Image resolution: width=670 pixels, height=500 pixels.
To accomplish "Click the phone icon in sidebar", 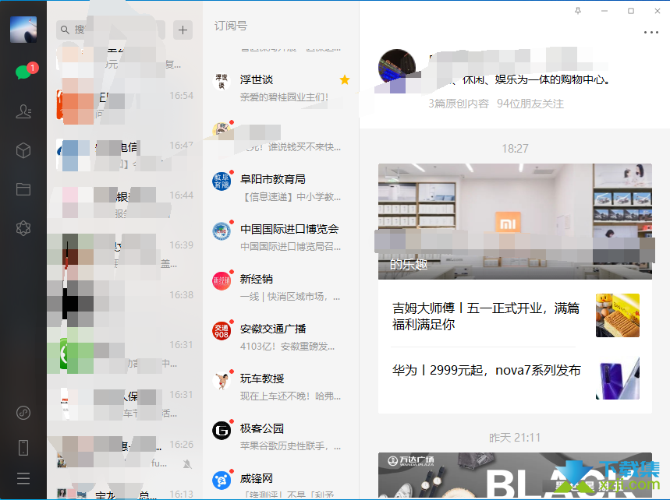I will [x=23, y=447].
